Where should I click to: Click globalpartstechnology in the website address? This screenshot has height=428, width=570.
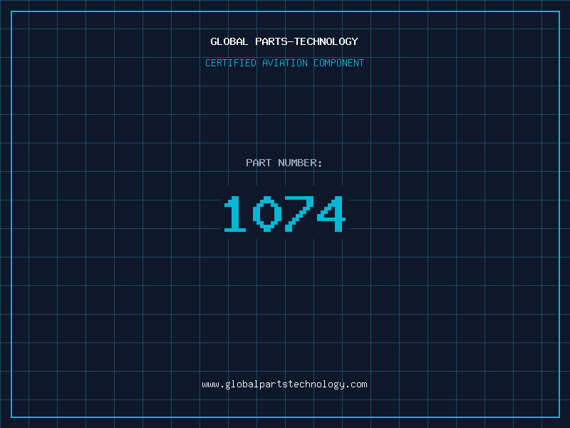click(284, 384)
